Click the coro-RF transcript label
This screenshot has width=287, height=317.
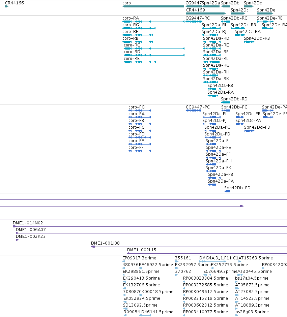[x=130, y=32]
